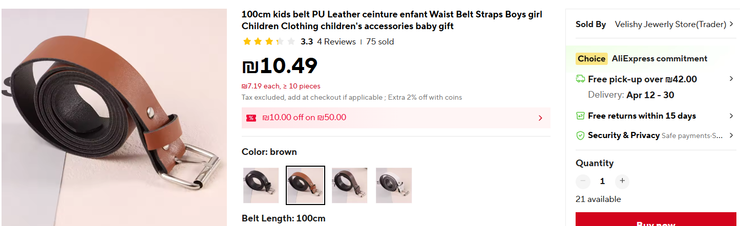Choose the dark brown belt color
This screenshot has width=740, height=226.
tap(350, 185)
